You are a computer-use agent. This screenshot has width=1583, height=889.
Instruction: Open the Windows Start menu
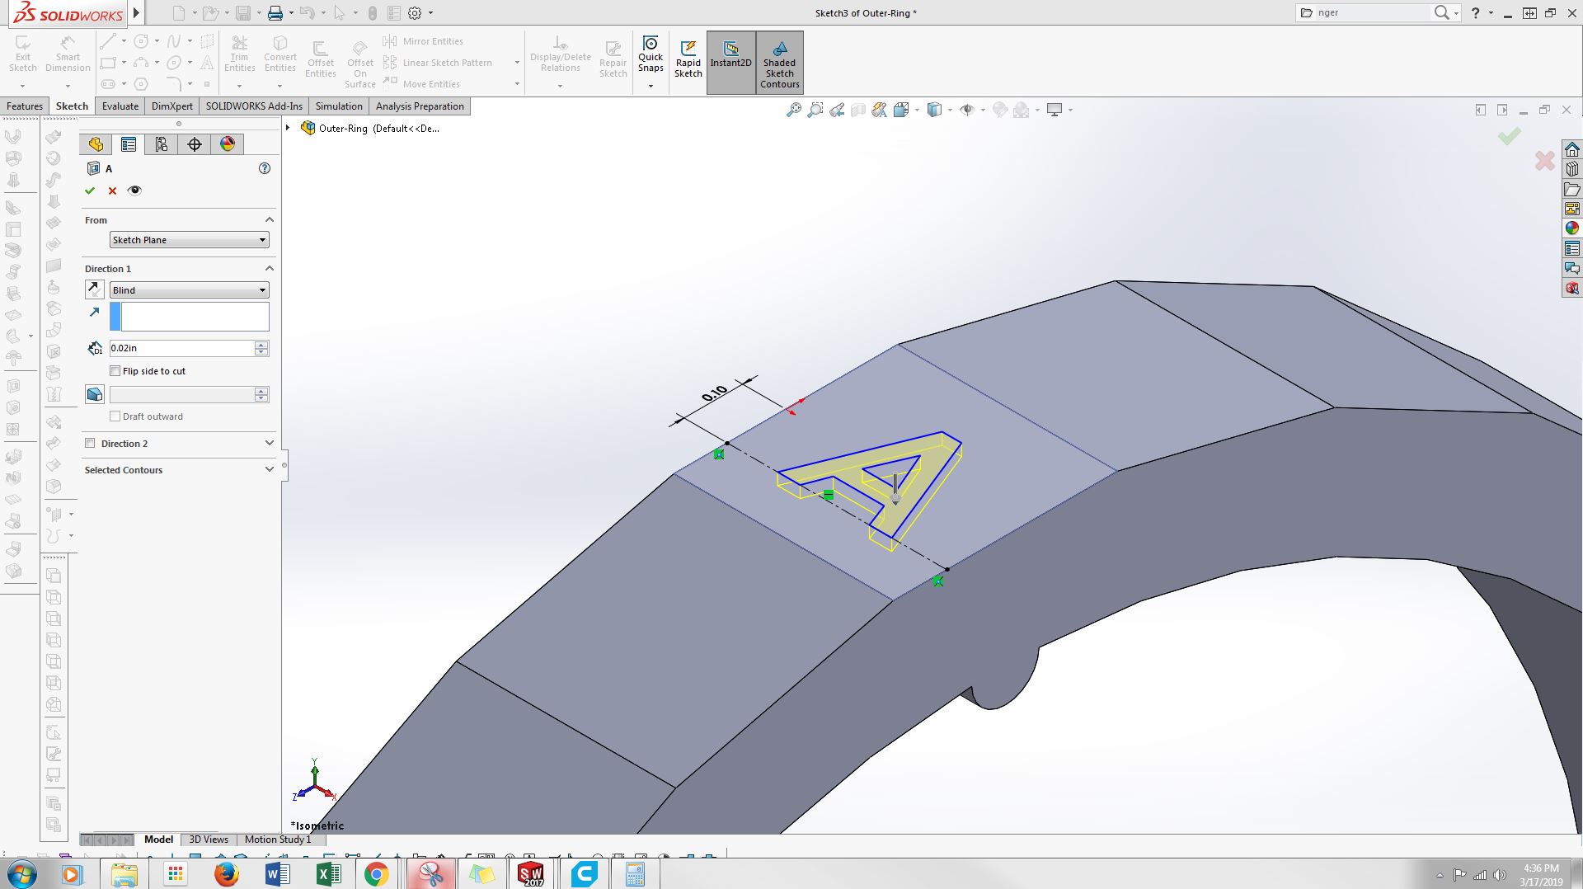tap(22, 873)
